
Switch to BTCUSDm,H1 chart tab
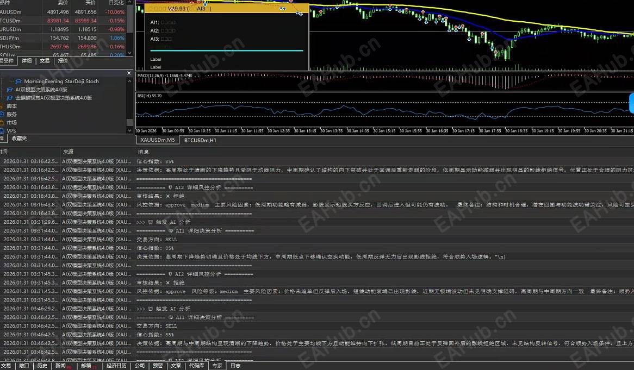[x=200, y=140]
